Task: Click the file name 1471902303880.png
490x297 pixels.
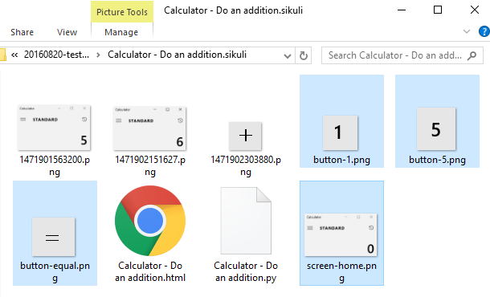Action: tap(246, 166)
